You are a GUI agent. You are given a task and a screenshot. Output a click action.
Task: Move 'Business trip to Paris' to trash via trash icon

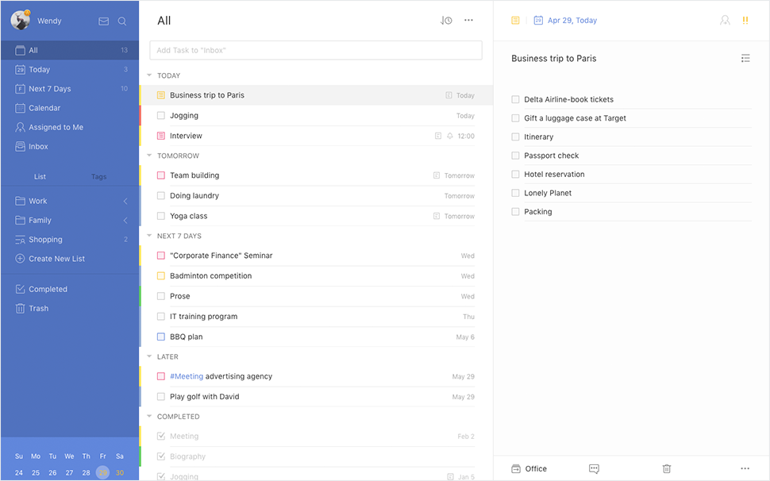667,468
